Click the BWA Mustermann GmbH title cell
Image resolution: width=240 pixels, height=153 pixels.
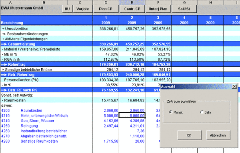[22, 8]
